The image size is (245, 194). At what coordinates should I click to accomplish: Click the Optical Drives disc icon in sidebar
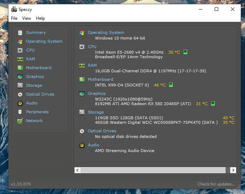[20, 95]
